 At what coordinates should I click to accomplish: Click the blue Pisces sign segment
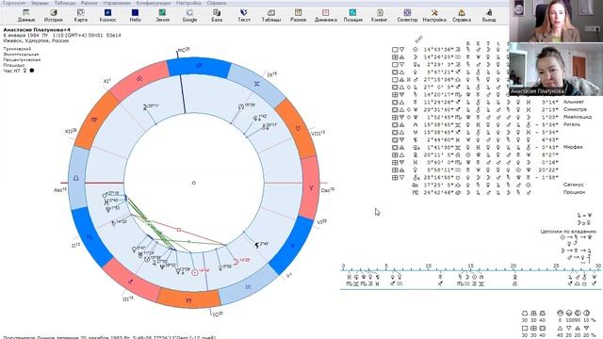click(x=292, y=245)
